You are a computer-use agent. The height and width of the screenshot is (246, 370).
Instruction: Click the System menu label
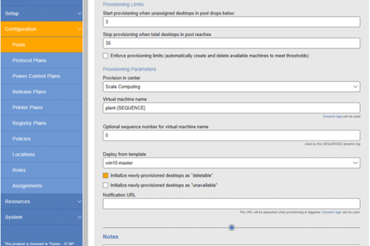14,217
